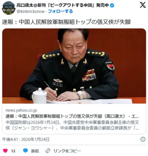Viewport: 148px width, 156px height.
Task: Click the blue reply speech bubble icon
Action: click(26, 151)
